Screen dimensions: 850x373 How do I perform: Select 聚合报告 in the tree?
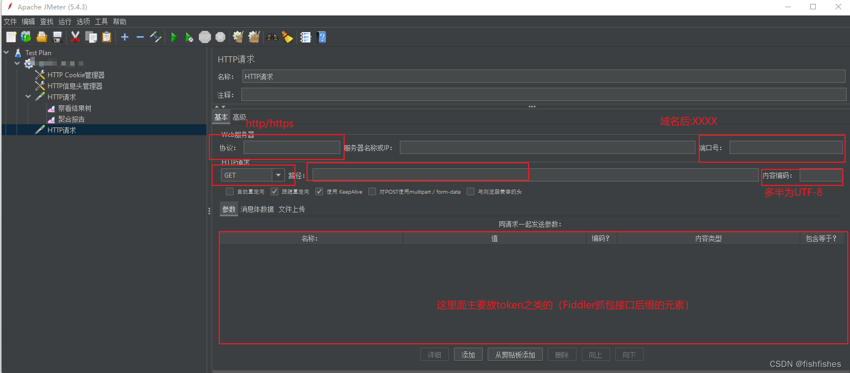[71, 119]
